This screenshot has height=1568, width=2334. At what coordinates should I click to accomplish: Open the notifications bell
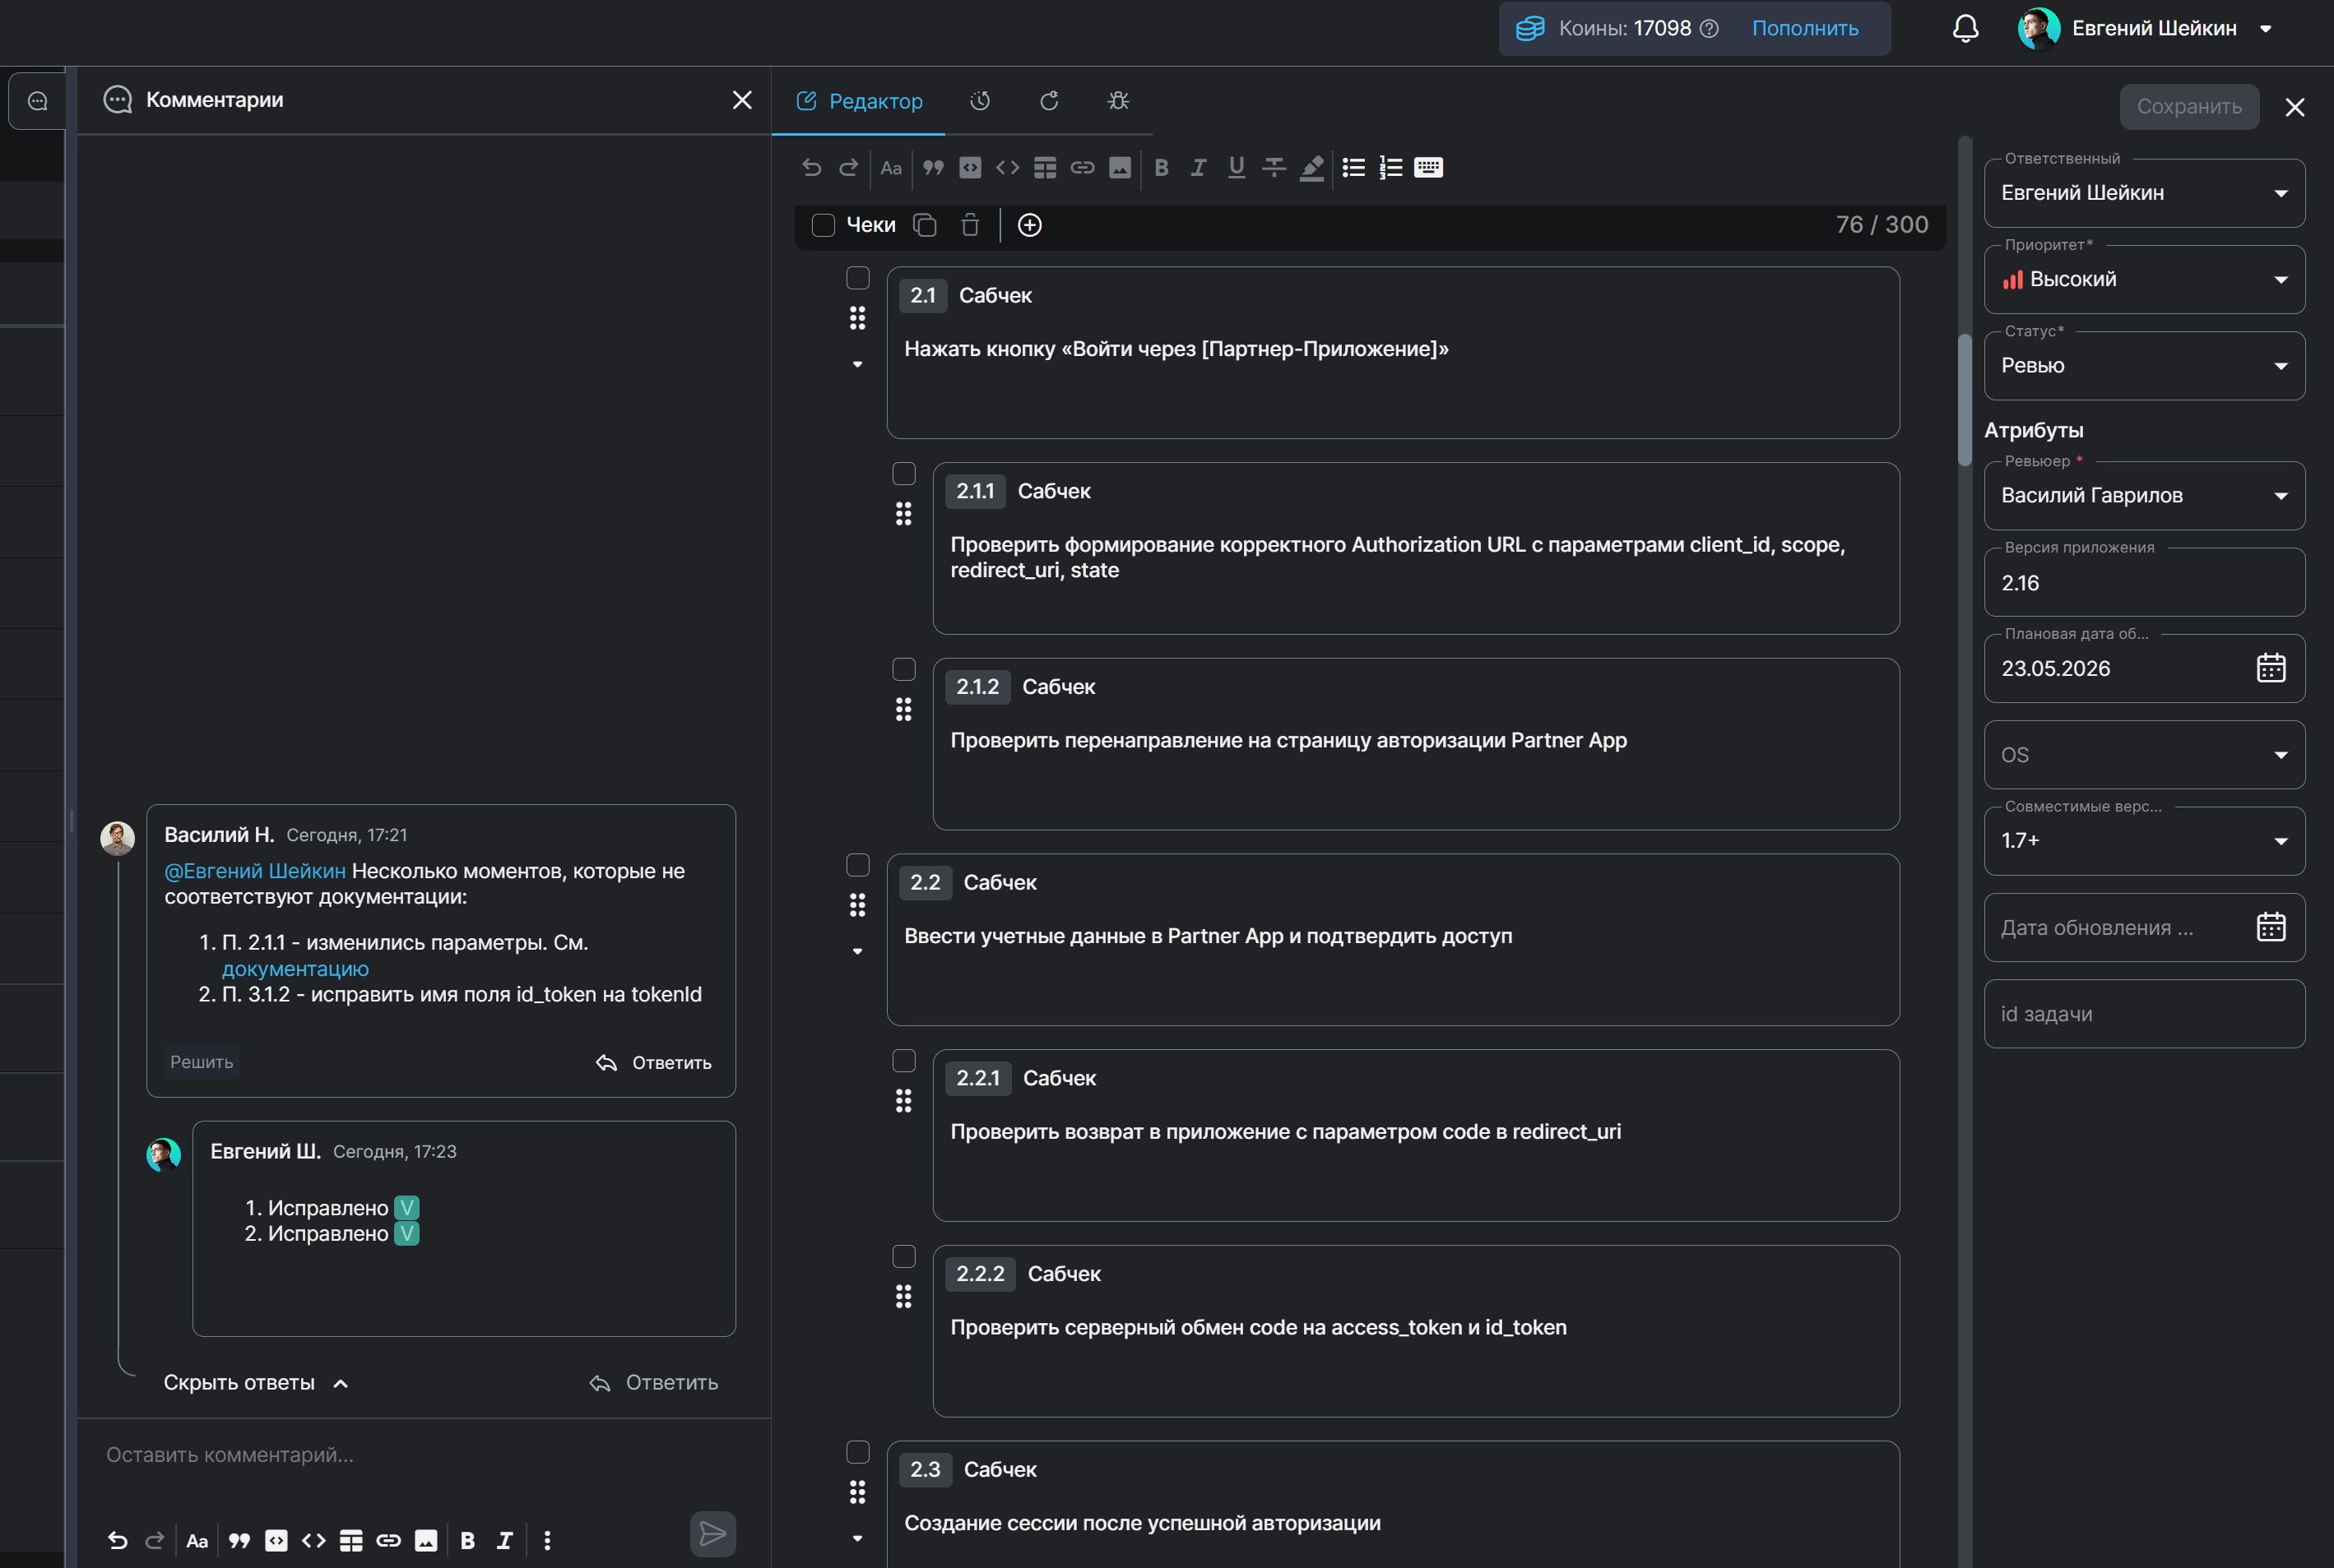(x=1965, y=28)
